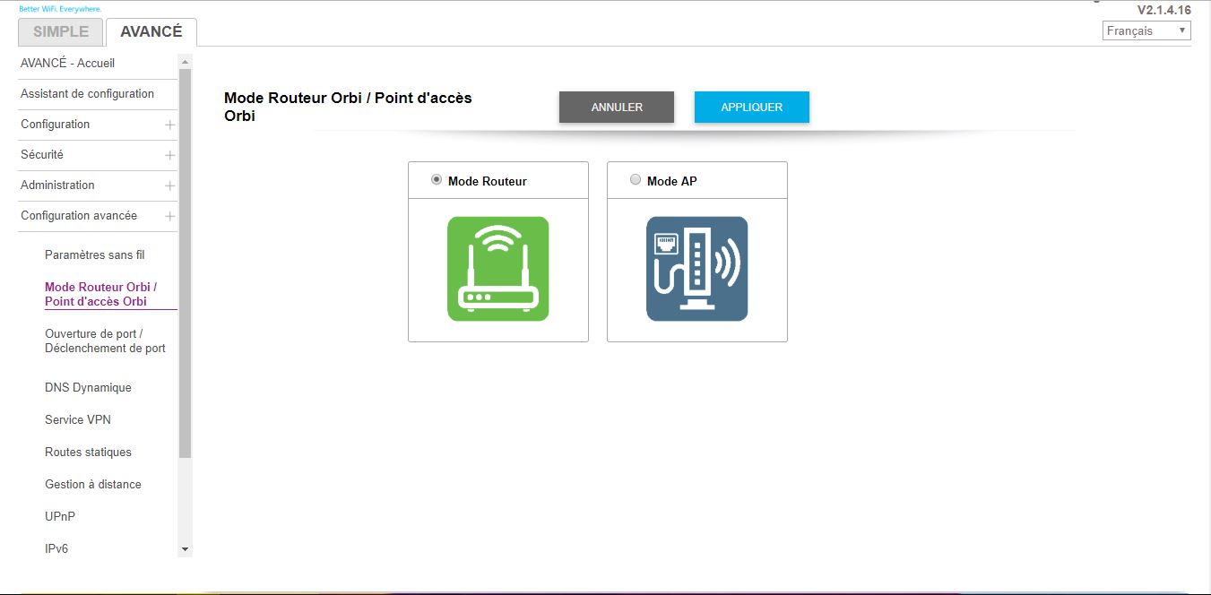Expand the Configuration menu section
Image resolution: width=1211 pixels, height=595 pixels.
(x=169, y=125)
